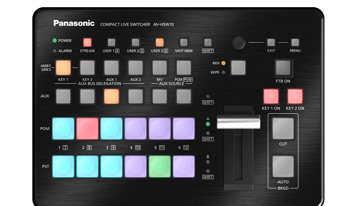The width and height of the screenshot is (355, 206).
Task: Toggle the KEY 1 ON button
Action: [x=271, y=96]
